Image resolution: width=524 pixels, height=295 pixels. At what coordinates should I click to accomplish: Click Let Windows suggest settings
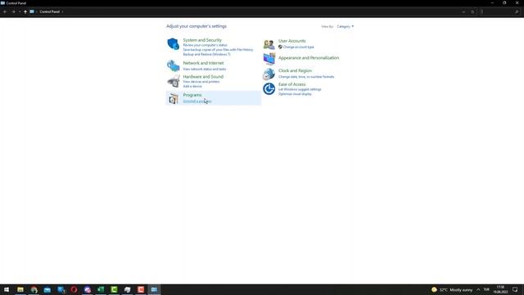pyautogui.click(x=300, y=89)
